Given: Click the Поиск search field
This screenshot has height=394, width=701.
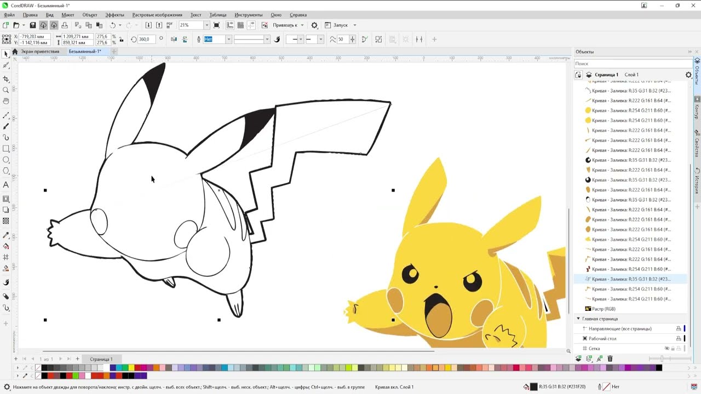Looking at the screenshot, I should [x=633, y=63].
